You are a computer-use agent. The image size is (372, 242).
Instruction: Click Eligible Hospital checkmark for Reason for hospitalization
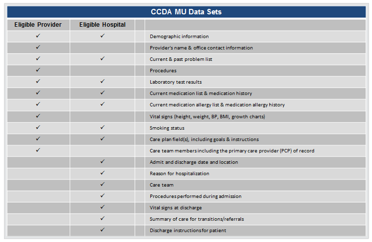[x=102, y=173]
